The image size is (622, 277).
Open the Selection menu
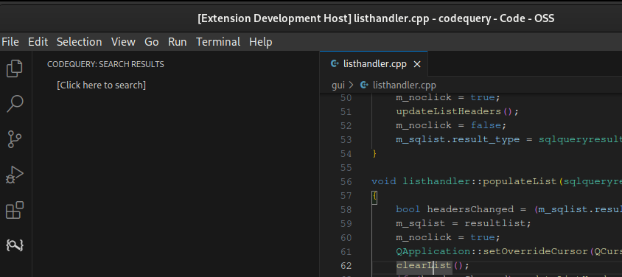(80, 41)
